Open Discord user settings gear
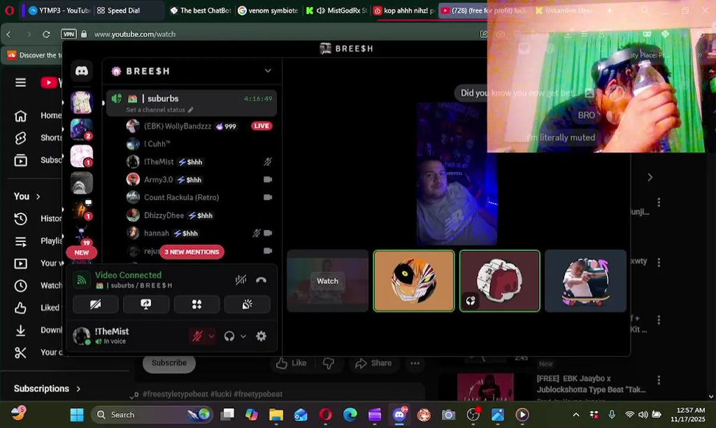The width and height of the screenshot is (716, 428). (261, 336)
